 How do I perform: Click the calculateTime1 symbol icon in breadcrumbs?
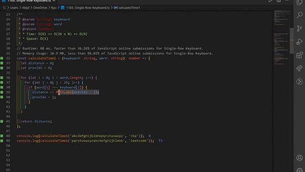pos(115,8)
